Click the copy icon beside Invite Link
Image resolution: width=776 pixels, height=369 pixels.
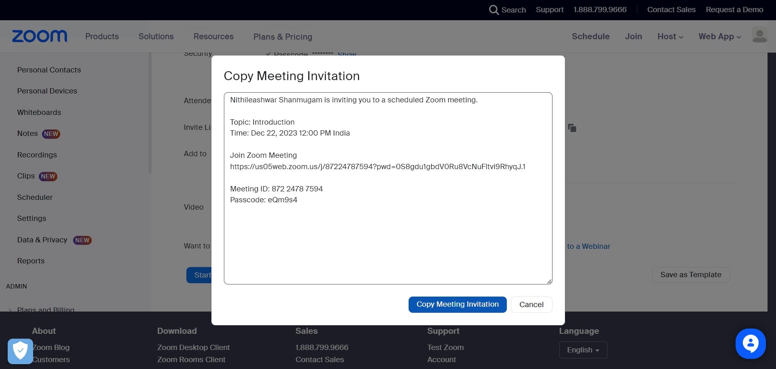(572, 128)
